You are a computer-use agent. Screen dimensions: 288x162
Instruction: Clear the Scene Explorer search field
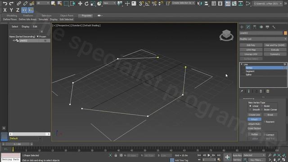pyautogui.click(x=42, y=31)
